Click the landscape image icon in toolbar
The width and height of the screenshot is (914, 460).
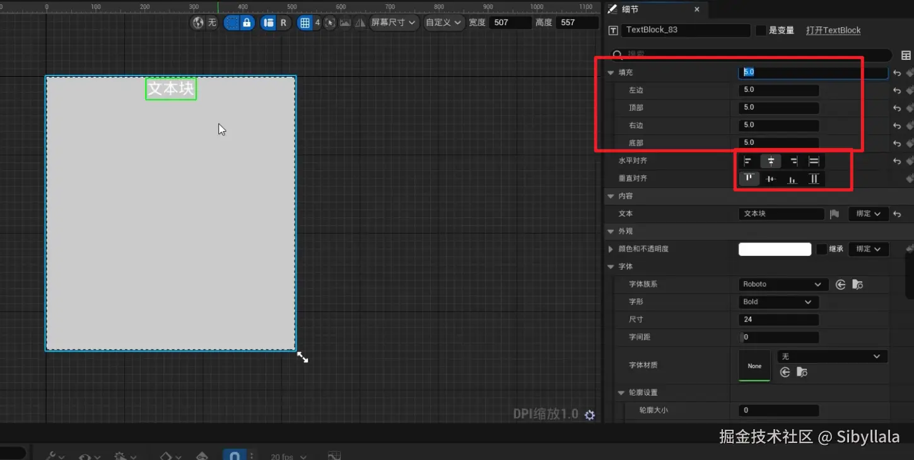(x=345, y=23)
